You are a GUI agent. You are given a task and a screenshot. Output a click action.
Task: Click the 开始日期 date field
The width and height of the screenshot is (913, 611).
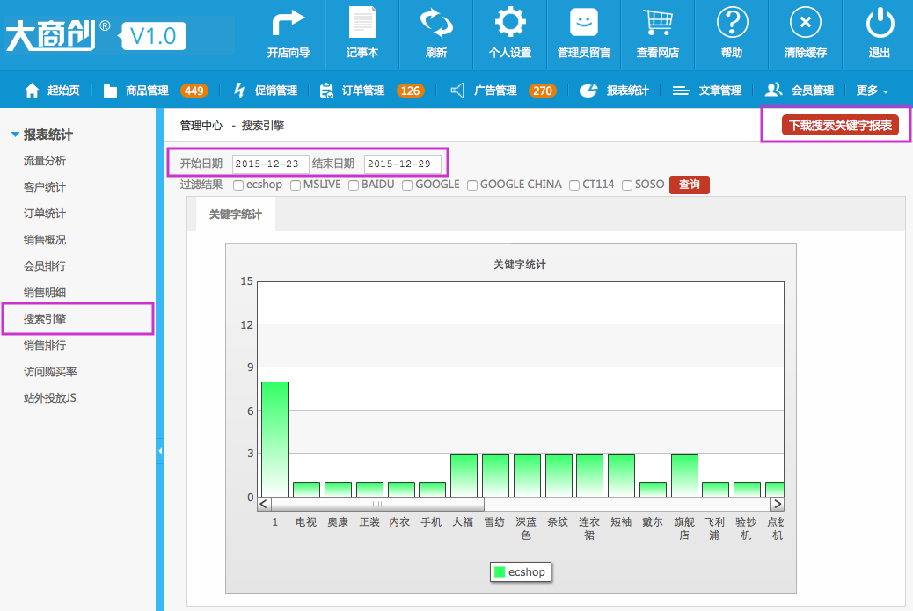270,164
